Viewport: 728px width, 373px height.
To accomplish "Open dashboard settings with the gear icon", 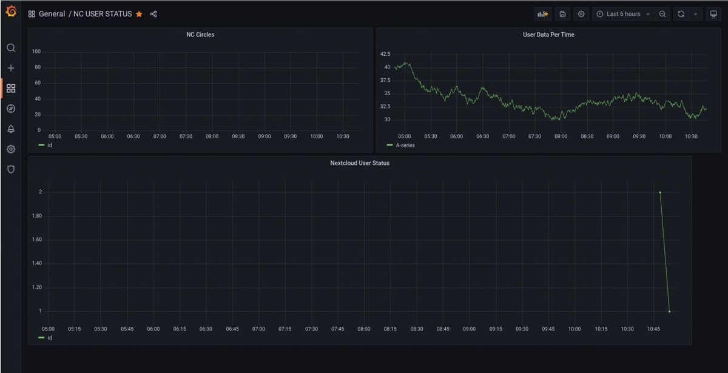I will tap(581, 13).
